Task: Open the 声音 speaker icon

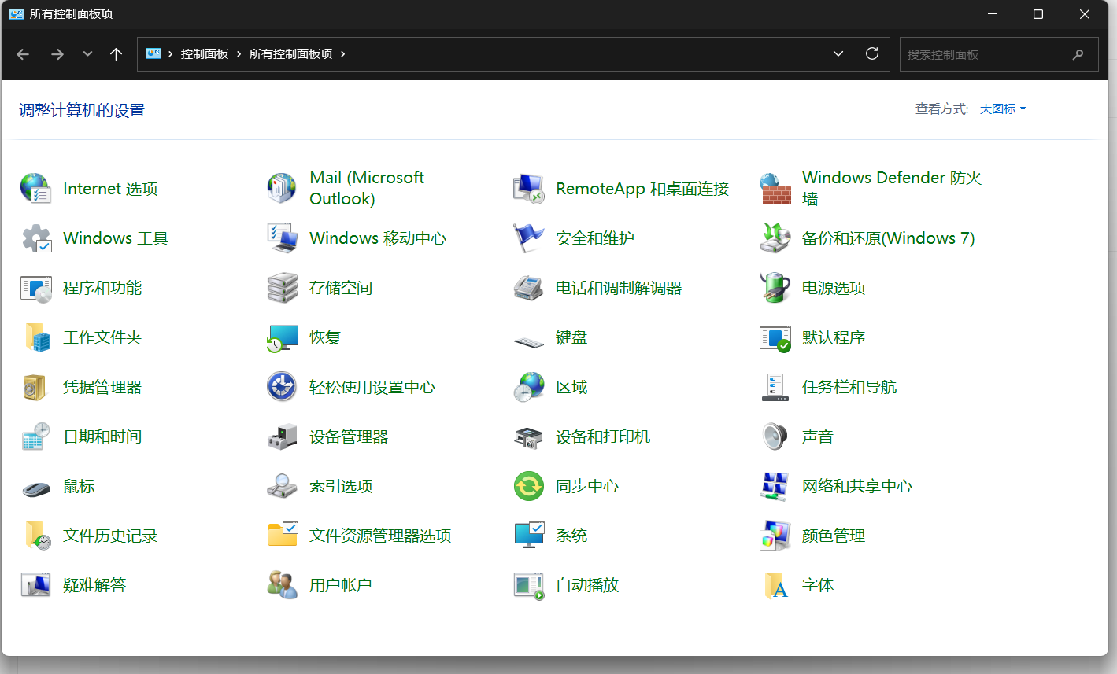Action: (x=775, y=436)
